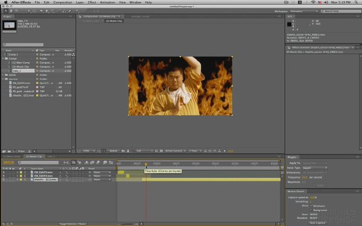The width and height of the screenshot is (362, 226).
Task: Collapse the Comps folder in Project panel
Action: (x=3, y=58)
